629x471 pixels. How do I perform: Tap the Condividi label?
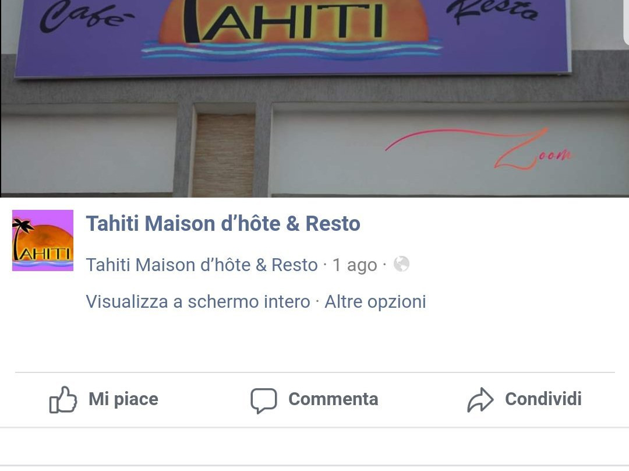pos(543,399)
